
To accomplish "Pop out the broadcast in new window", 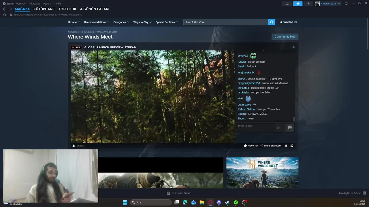I will pos(292,146).
